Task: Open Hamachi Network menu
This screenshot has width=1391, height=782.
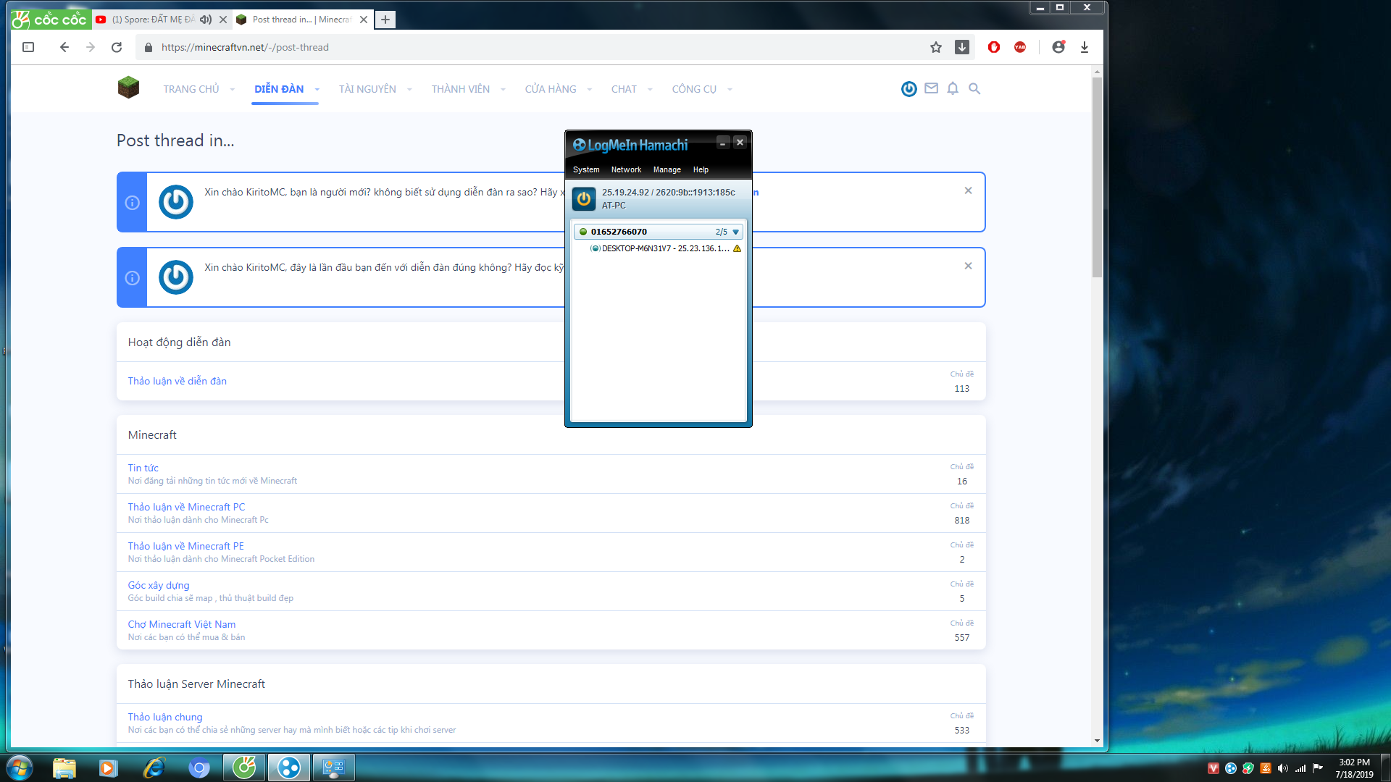Action: [626, 169]
